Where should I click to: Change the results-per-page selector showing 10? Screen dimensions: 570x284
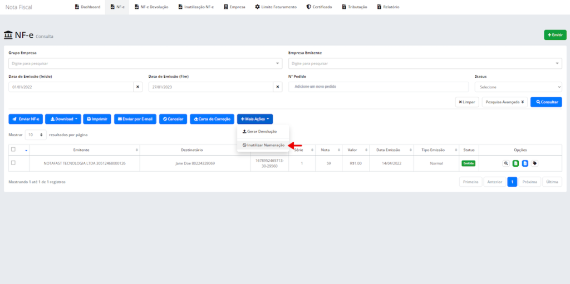[36, 134]
